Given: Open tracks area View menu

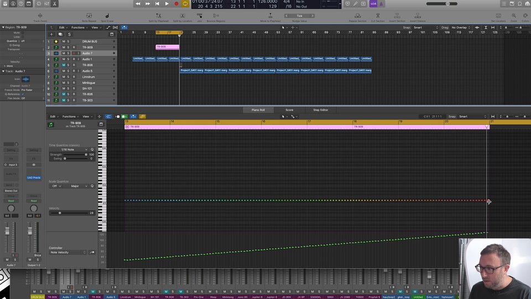Looking at the screenshot, I should pos(96,28).
